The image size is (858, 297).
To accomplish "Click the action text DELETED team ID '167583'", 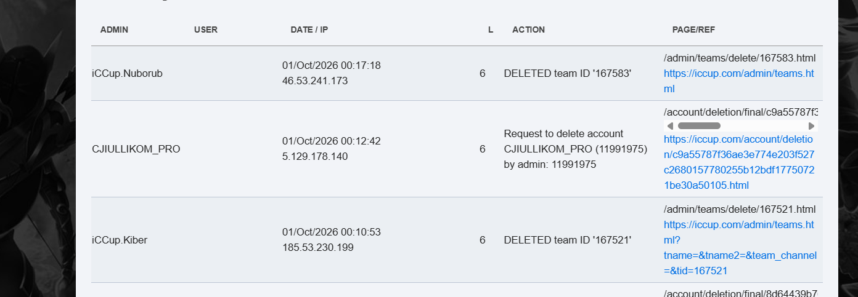I will pos(568,73).
